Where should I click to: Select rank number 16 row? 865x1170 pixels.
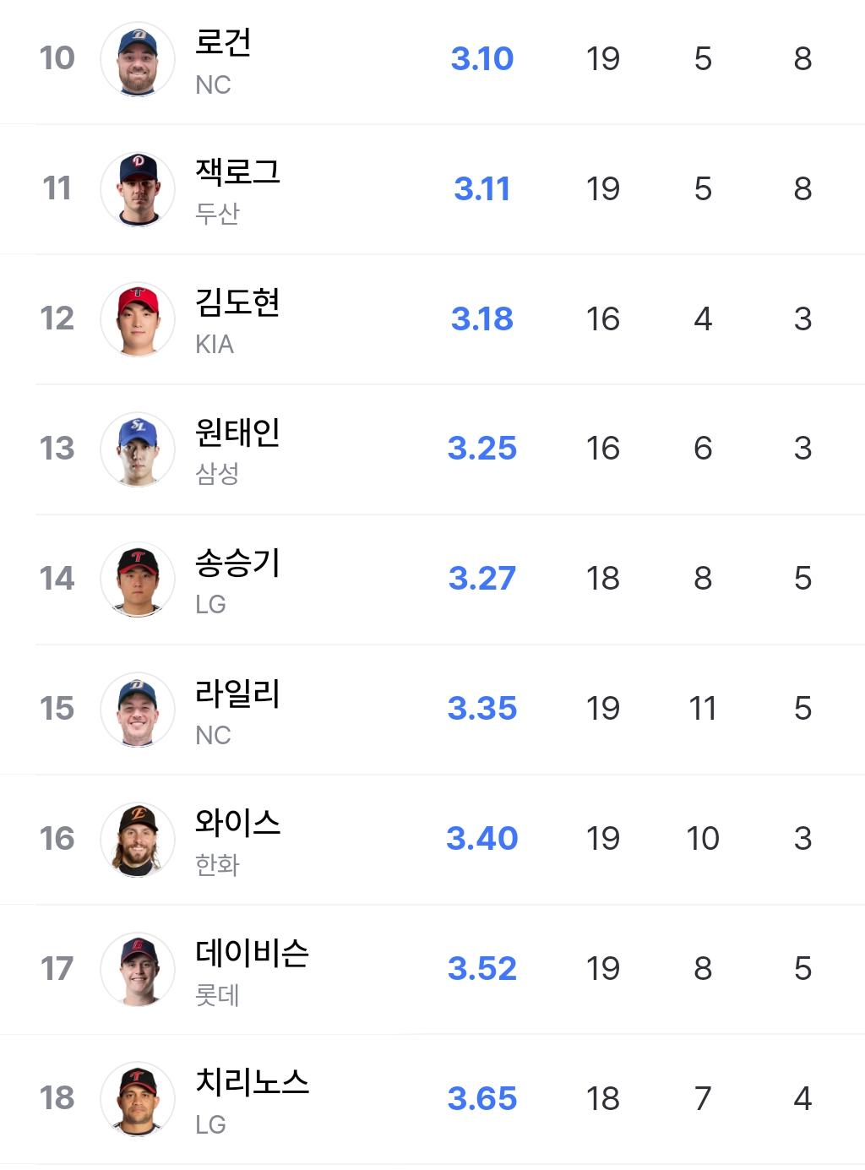tap(450, 839)
